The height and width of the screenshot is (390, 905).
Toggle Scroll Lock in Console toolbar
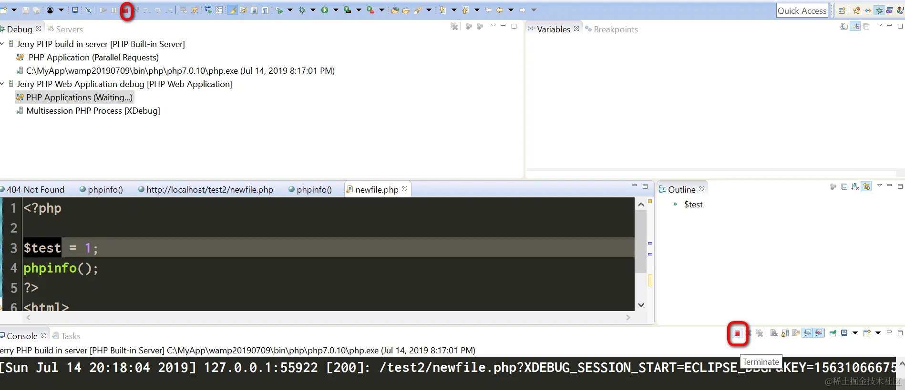click(x=785, y=333)
